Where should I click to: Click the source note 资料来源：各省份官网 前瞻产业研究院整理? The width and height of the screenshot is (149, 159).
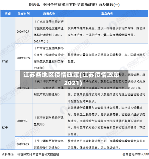(x=30, y=154)
